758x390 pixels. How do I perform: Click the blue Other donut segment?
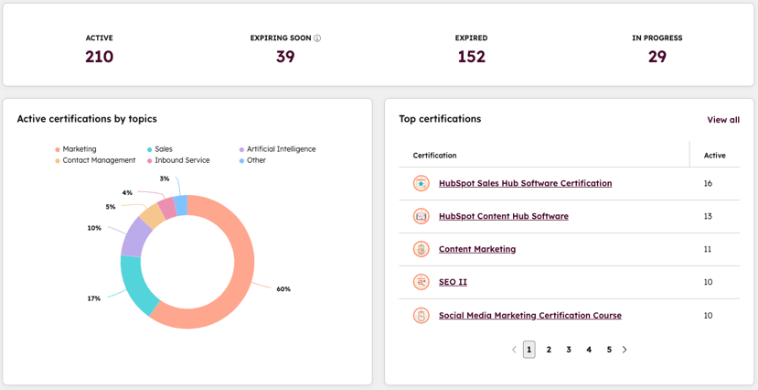[x=181, y=204]
